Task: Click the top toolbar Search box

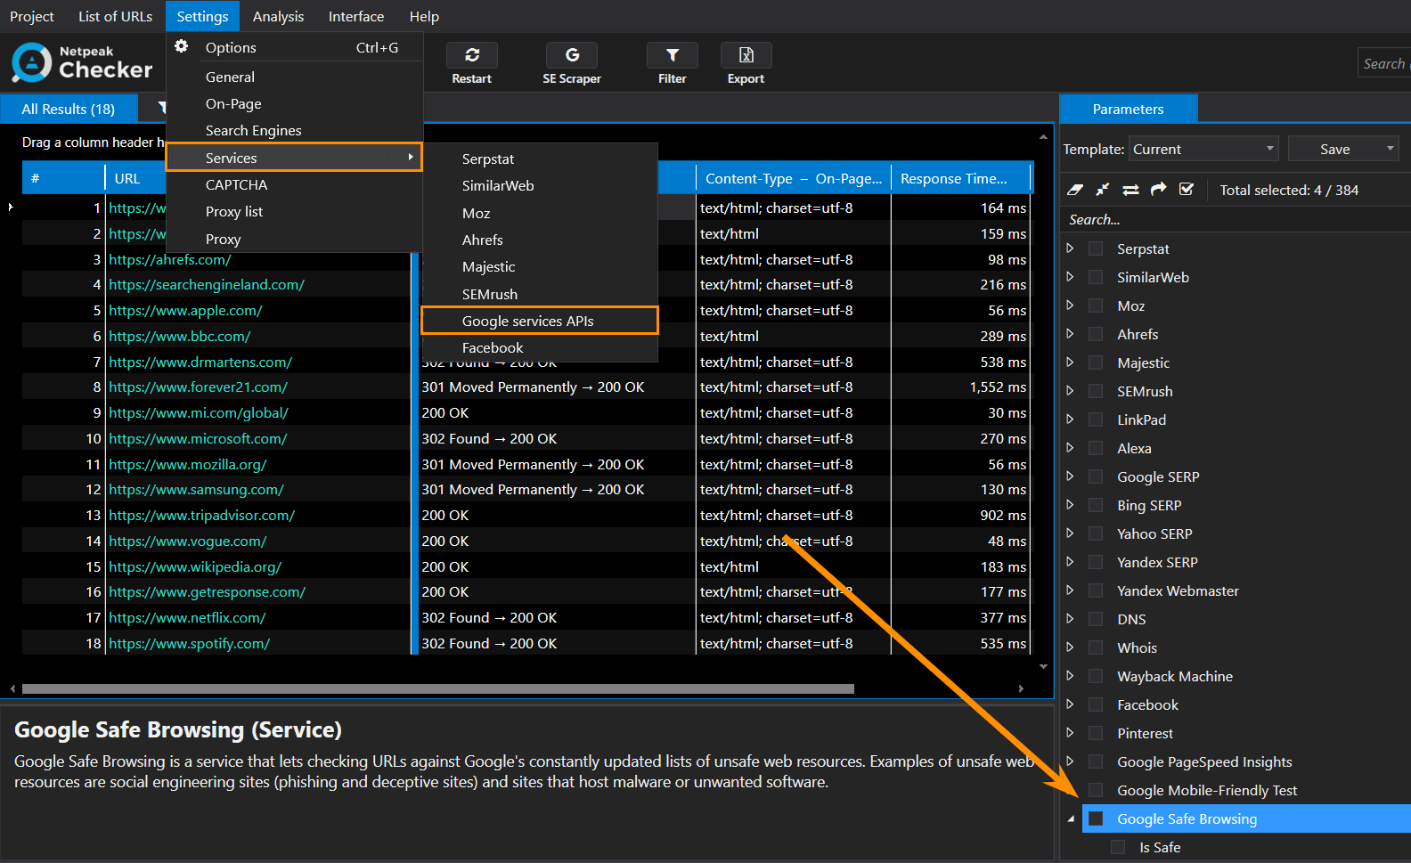Action: tap(1384, 63)
